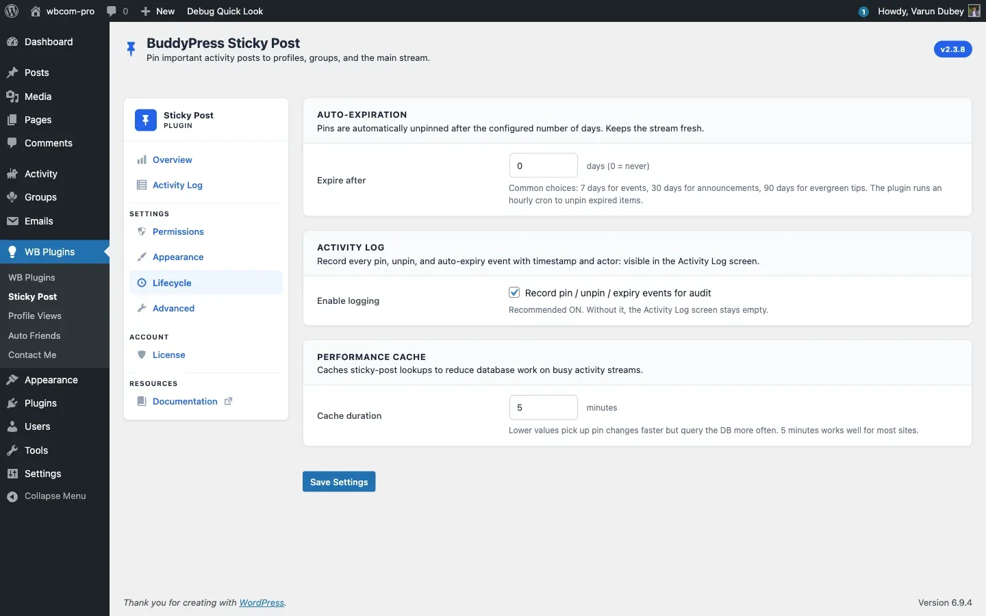Open comments bubble icon in admin bar
Image resolution: width=986 pixels, height=616 pixels.
point(112,11)
